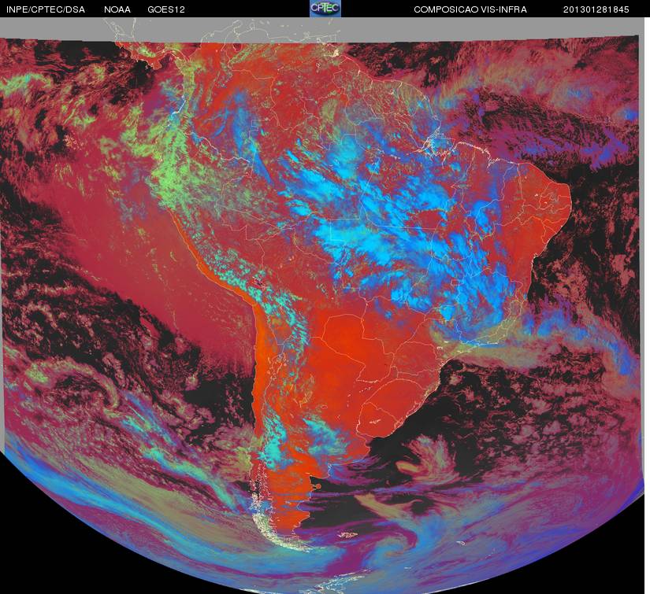Click the COMPOSICAO VIS-INFRA title text
Image resolution: width=650 pixels, height=594 pixels.
(x=470, y=9)
